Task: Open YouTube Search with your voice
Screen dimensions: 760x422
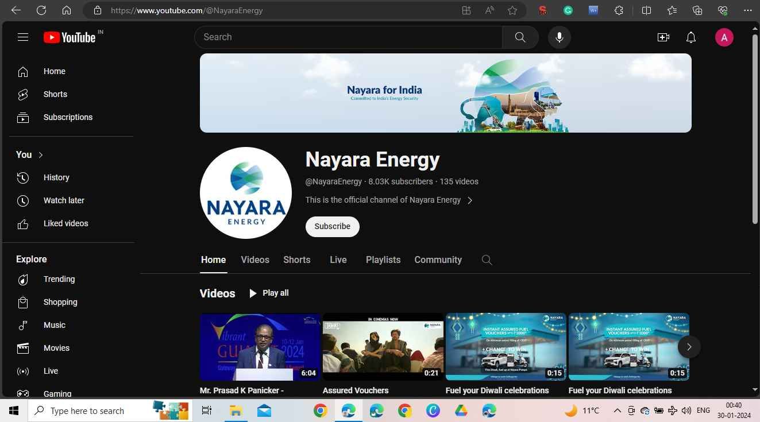Action: pyautogui.click(x=558, y=37)
